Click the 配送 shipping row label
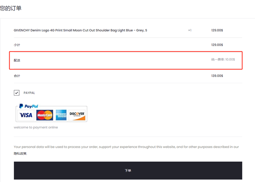The height and width of the screenshot is (182, 255). coord(17,60)
